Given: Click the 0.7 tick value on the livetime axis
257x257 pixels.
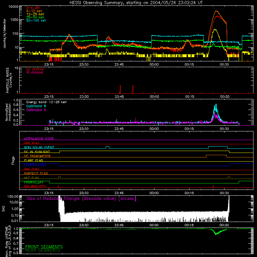Looking at the screenshot, I should (16, 244).
